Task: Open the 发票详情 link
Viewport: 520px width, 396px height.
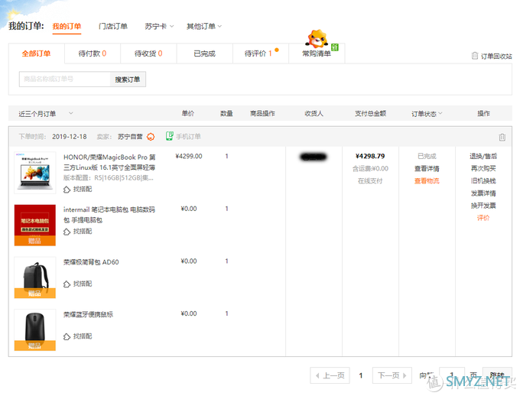Action: point(483,193)
